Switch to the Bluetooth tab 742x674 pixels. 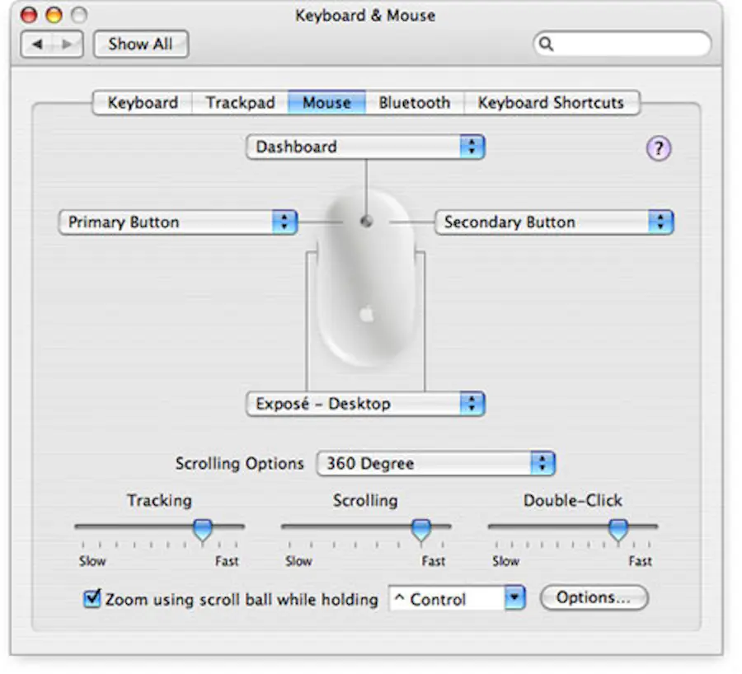(x=414, y=102)
